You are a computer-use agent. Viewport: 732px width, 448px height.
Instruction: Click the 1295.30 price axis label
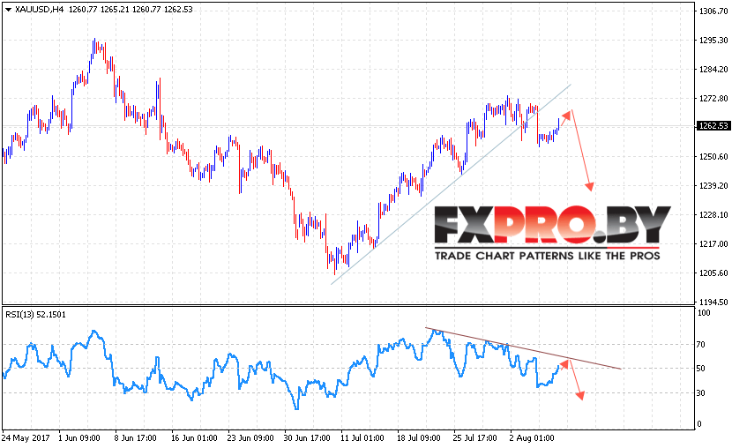pos(713,41)
